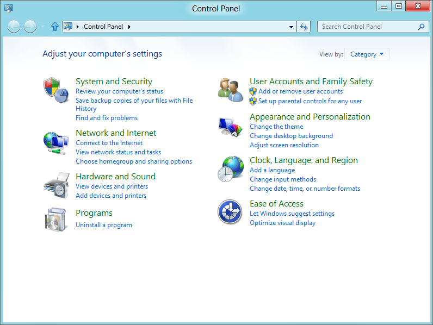Open Add or remove user accounts
Screen dimensions: 433x325
pyautogui.click(x=300, y=91)
